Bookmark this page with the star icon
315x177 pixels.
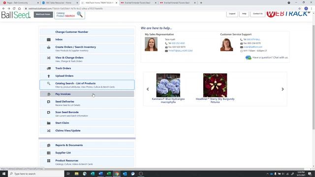tap(300, 9)
